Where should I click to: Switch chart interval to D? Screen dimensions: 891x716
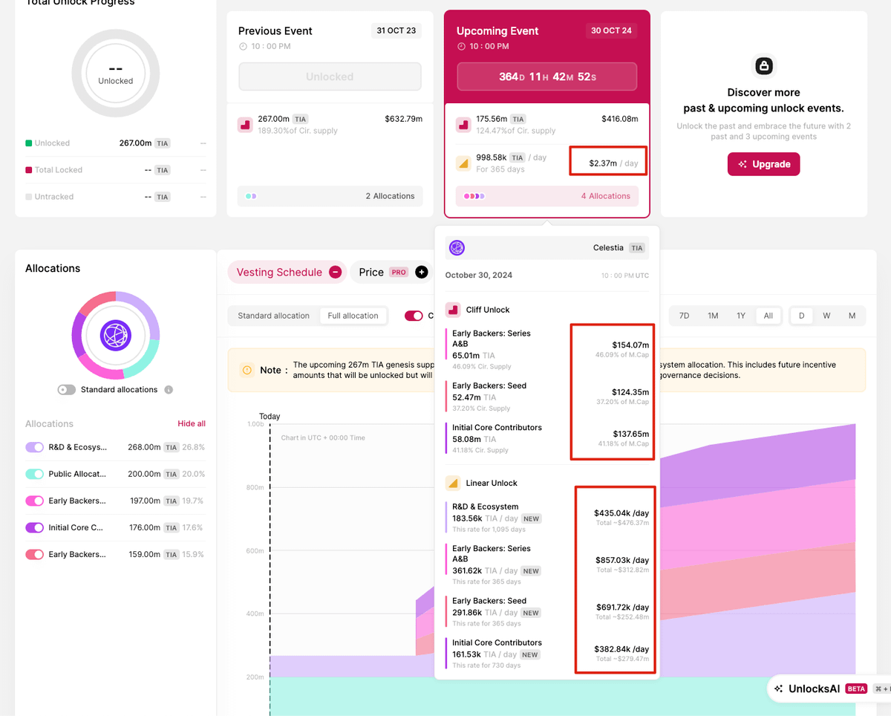(x=802, y=316)
